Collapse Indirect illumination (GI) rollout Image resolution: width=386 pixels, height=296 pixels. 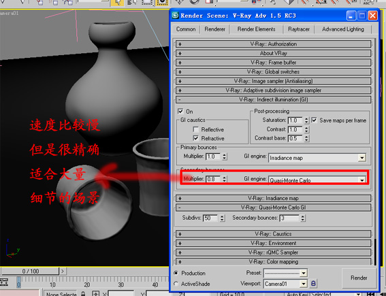point(273,99)
